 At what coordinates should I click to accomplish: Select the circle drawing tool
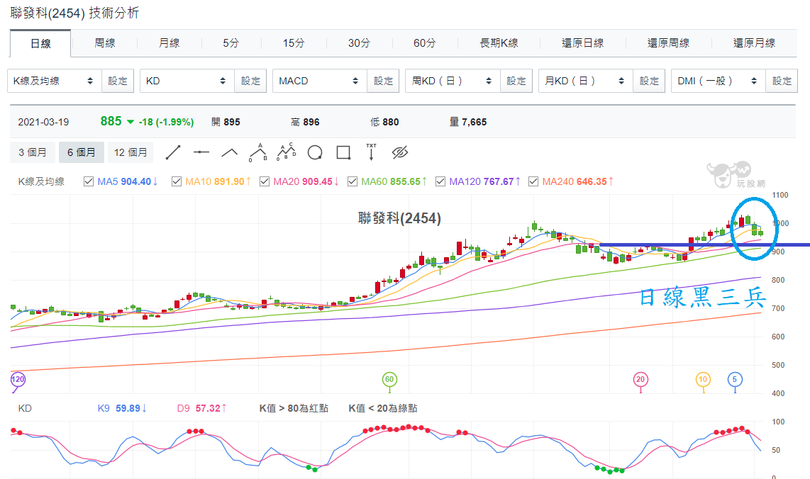(x=315, y=152)
